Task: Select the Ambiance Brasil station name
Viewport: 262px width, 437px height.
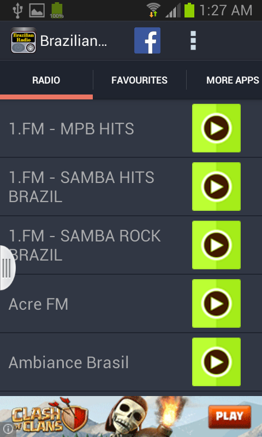Action: tap(68, 363)
